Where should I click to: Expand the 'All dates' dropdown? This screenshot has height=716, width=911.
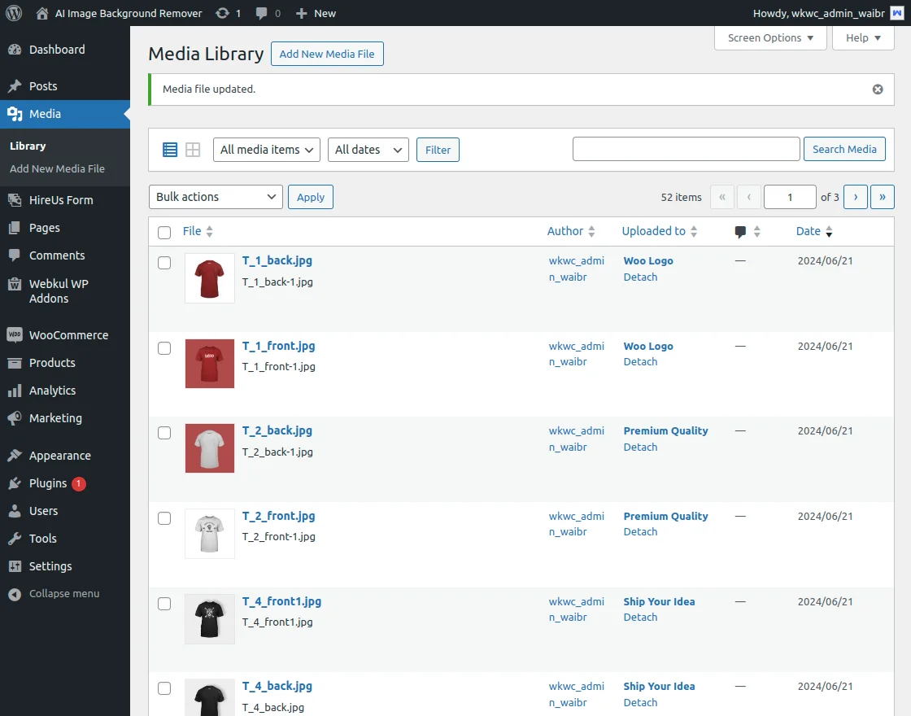point(368,150)
